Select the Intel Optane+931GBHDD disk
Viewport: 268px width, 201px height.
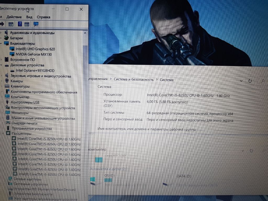(x=32, y=70)
